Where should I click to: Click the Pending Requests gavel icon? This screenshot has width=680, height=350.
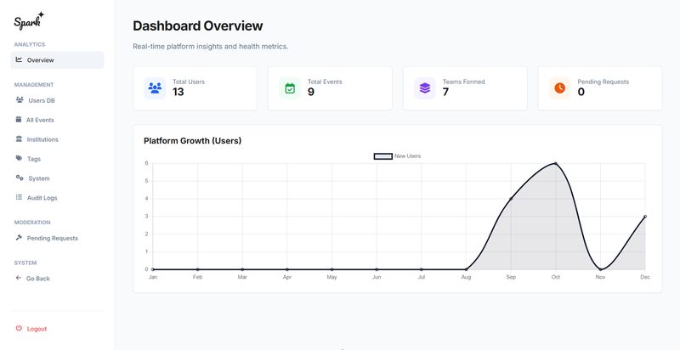coord(19,238)
